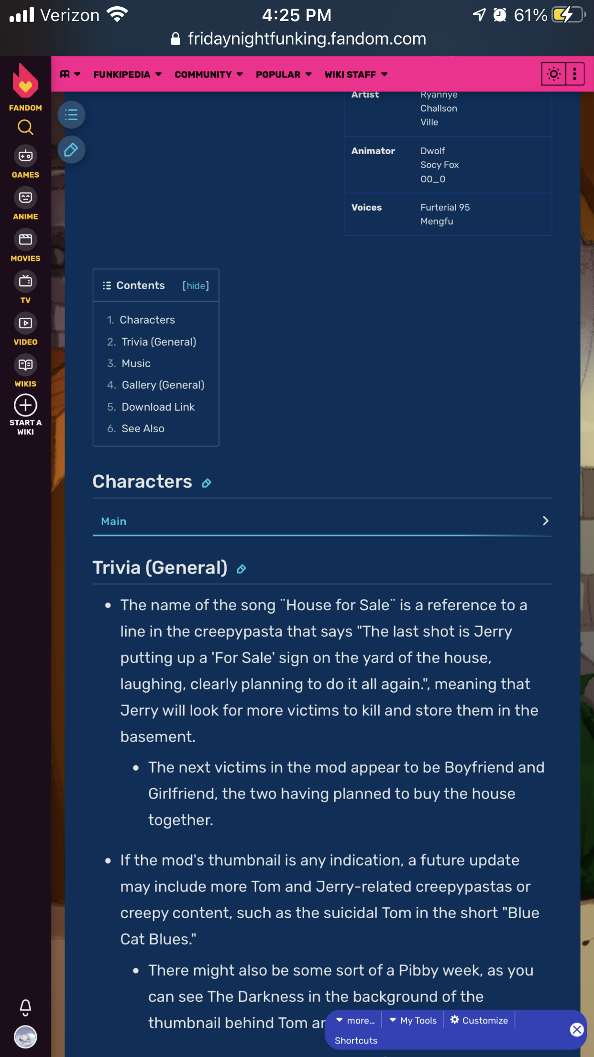594x1057 pixels.
Task: Expand the My Tools dropdown
Action: click(413, 1021)
